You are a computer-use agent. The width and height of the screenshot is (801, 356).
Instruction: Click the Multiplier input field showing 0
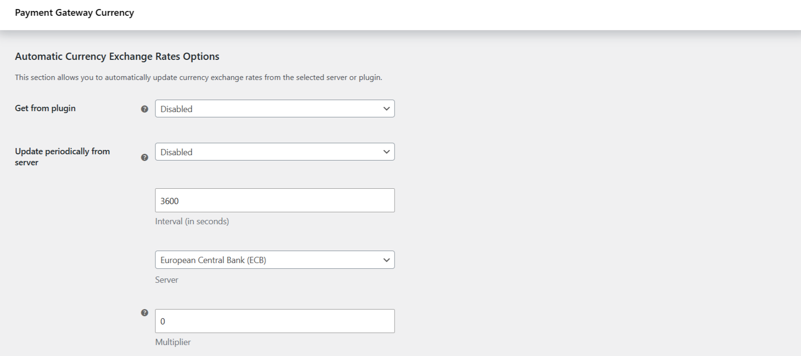275,321
